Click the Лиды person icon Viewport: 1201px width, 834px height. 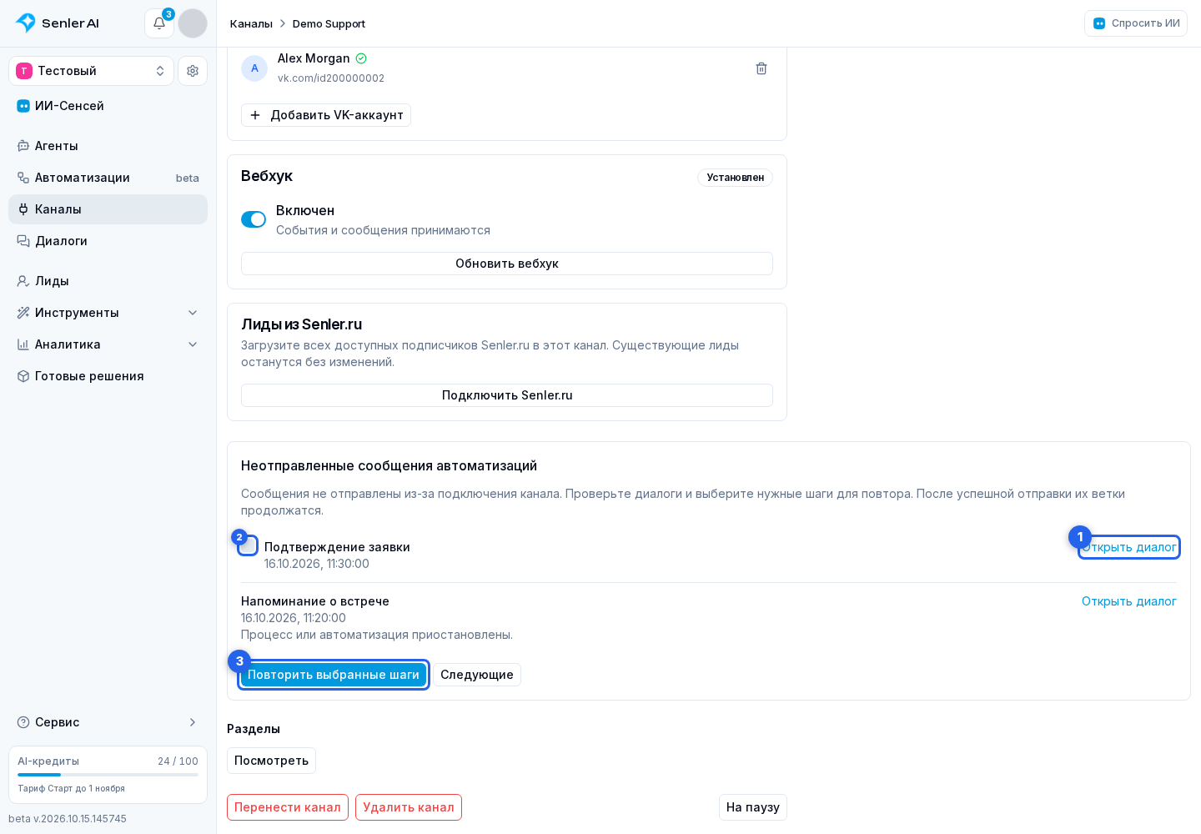coord(23,281)
